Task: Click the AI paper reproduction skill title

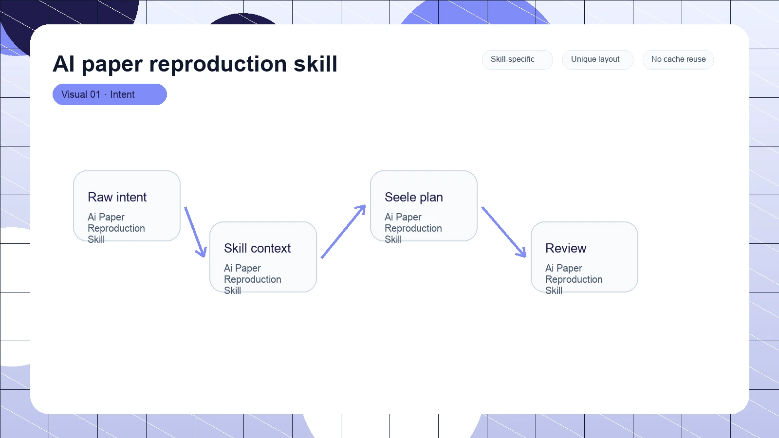Action: click(195, 64)
